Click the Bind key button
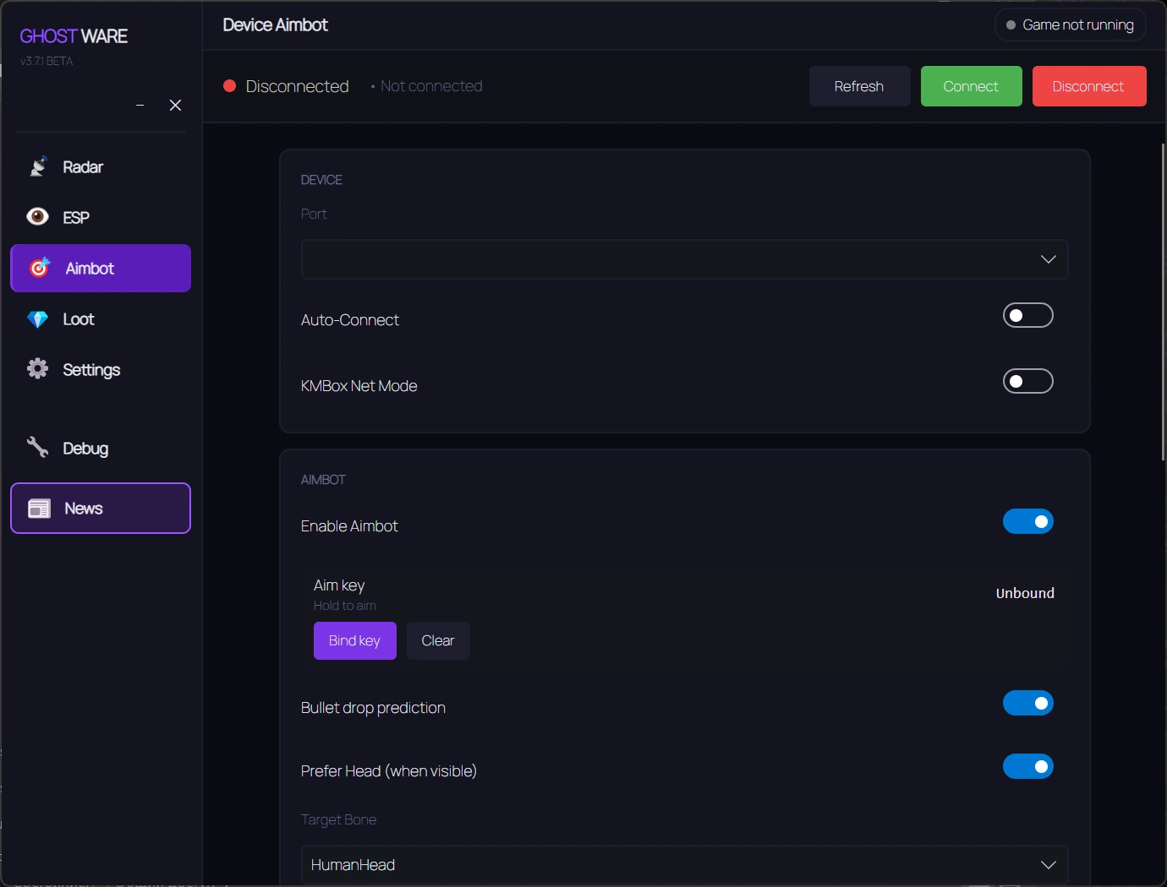Screen dimensions: 1167x887 pos(354,640)
